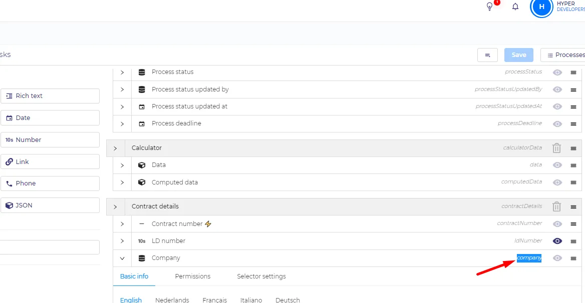Toggle visibility of Process status updated by
Screen dimensions: 585x303
pos(557,89)
